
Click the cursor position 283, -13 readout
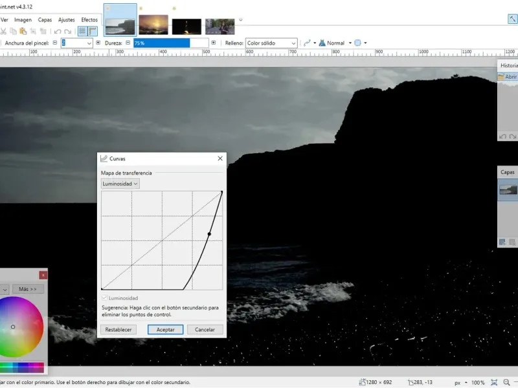point(420,382)
